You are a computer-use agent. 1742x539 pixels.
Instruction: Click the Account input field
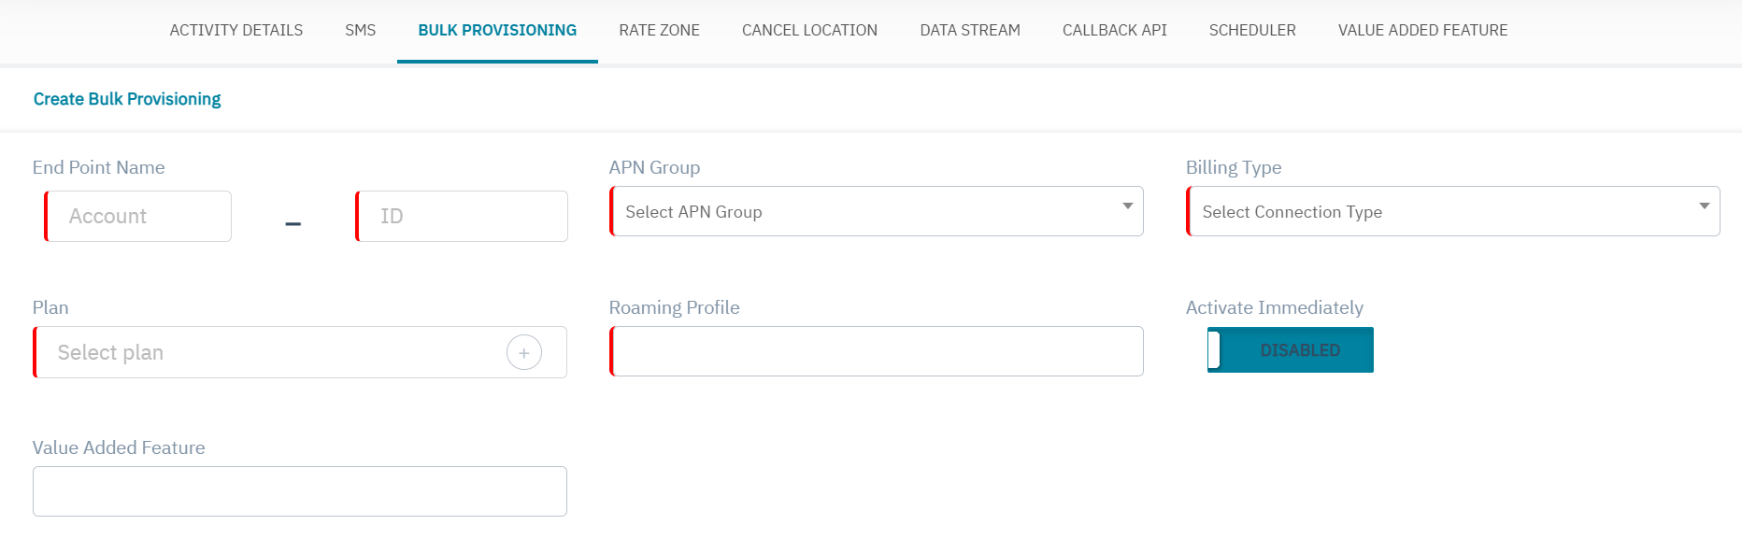[x=139, y=217]
